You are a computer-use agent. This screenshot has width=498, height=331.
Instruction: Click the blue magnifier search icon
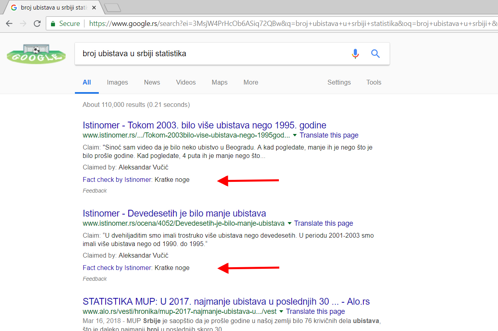tap(375, 53)
